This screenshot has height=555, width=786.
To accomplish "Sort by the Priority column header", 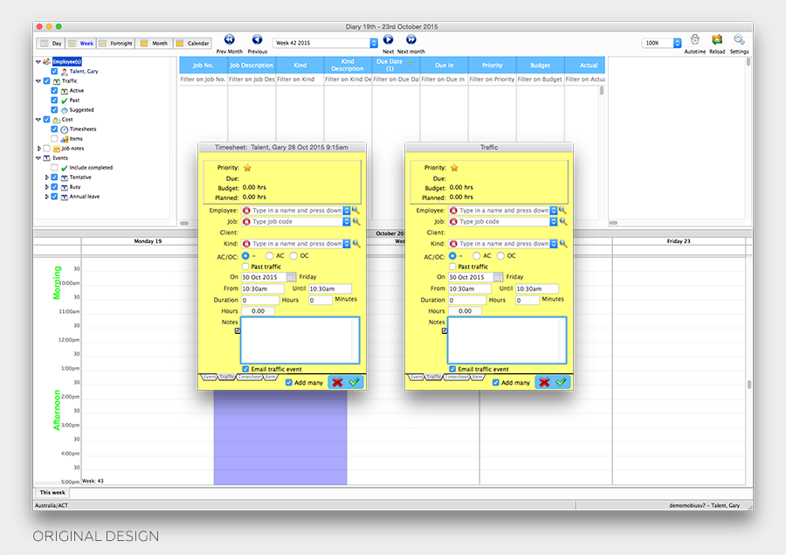I will click(x=493, y=66).
